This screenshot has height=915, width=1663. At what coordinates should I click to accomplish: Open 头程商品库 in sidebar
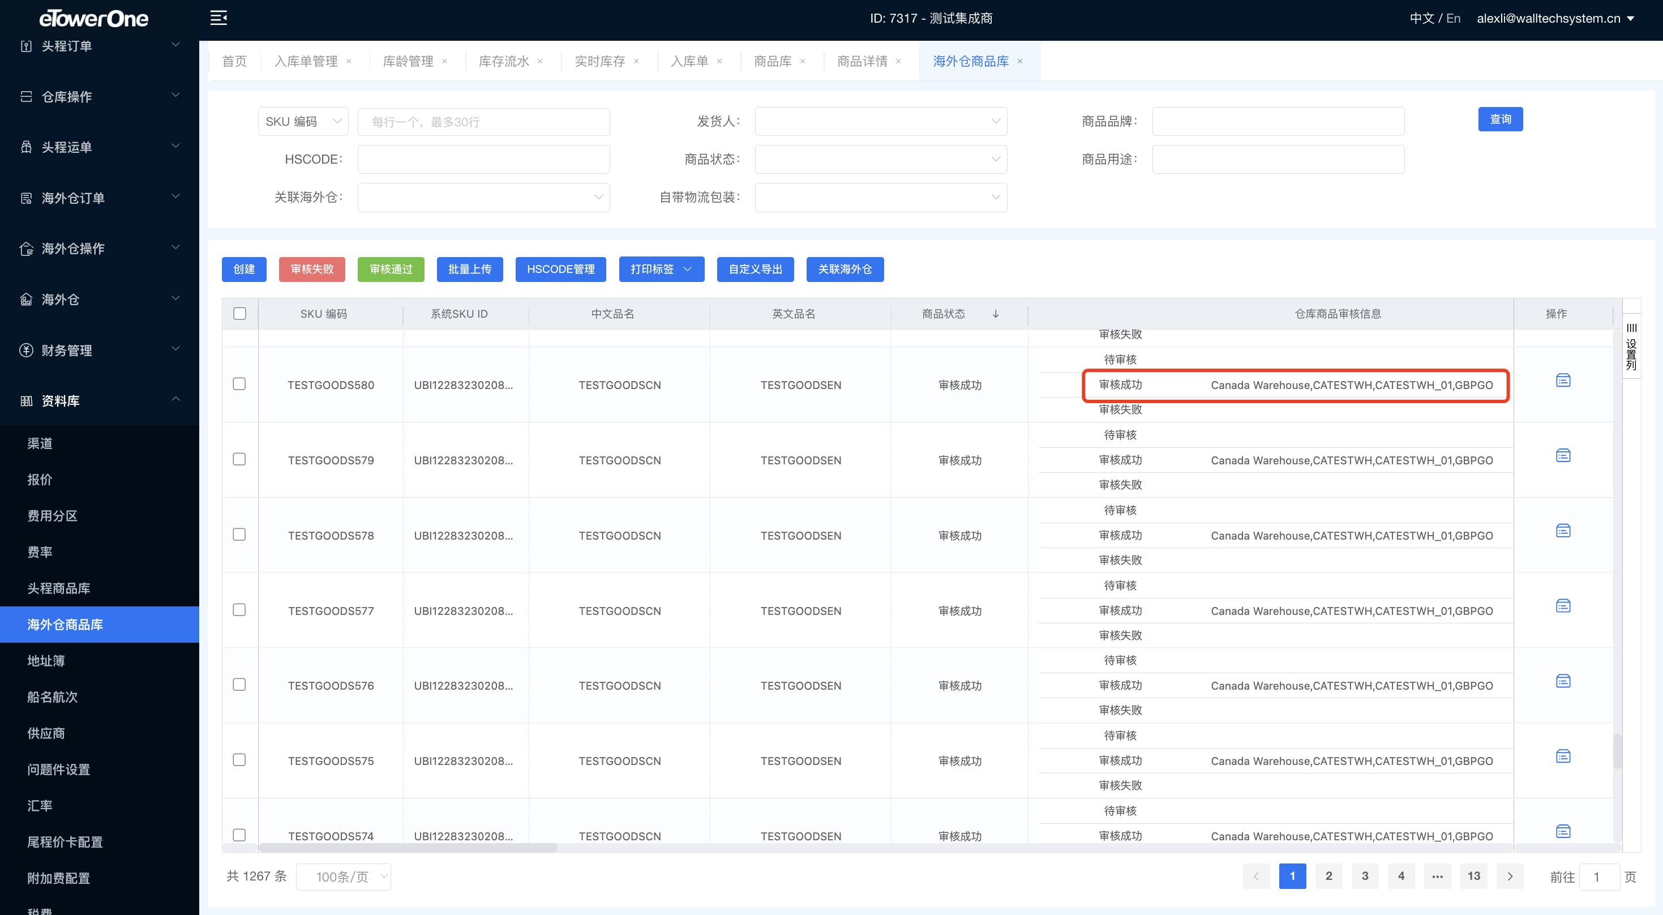tap(100, 588)
